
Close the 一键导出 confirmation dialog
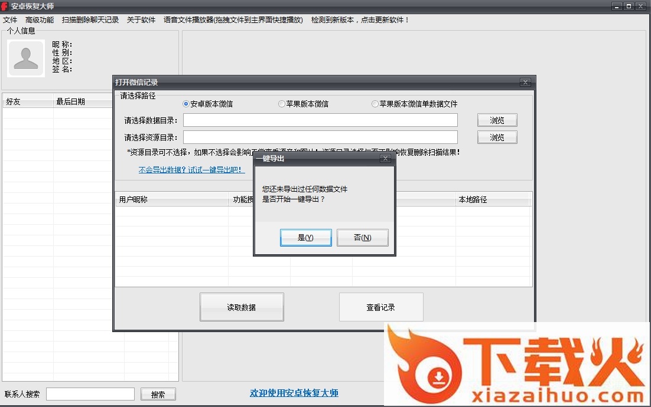[x=385, y=159]
